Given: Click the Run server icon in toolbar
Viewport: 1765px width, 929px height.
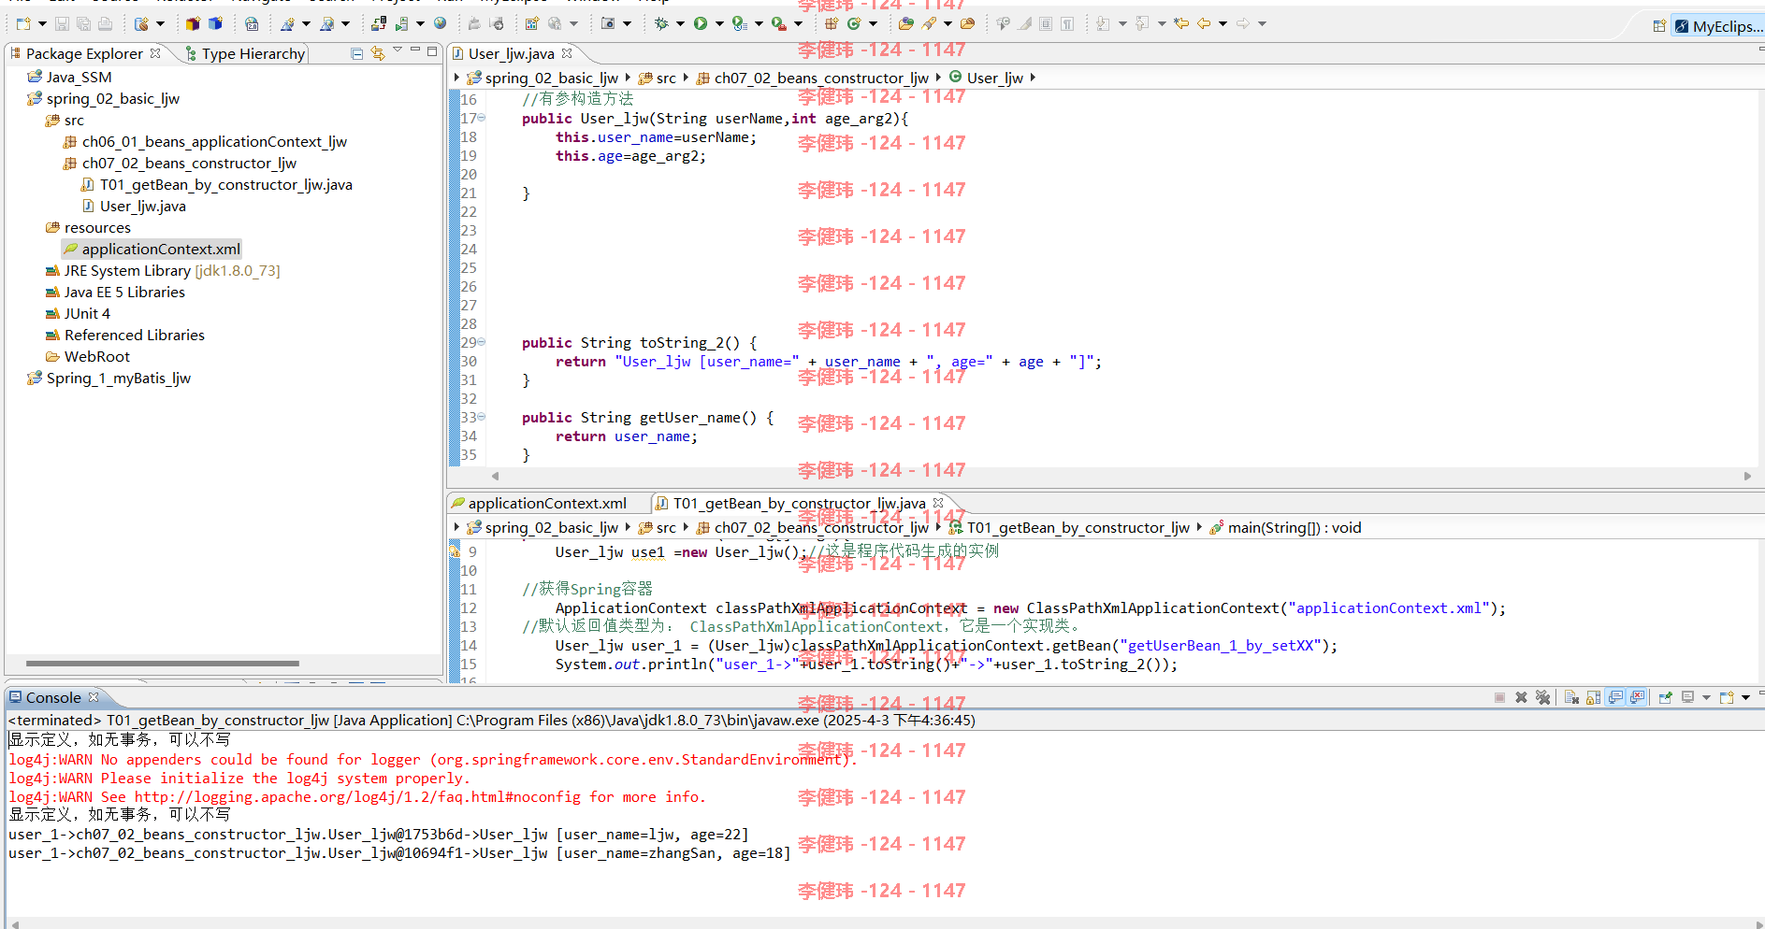Looking at the screenshot, I should pyautogui.click(x=401, y=23).
